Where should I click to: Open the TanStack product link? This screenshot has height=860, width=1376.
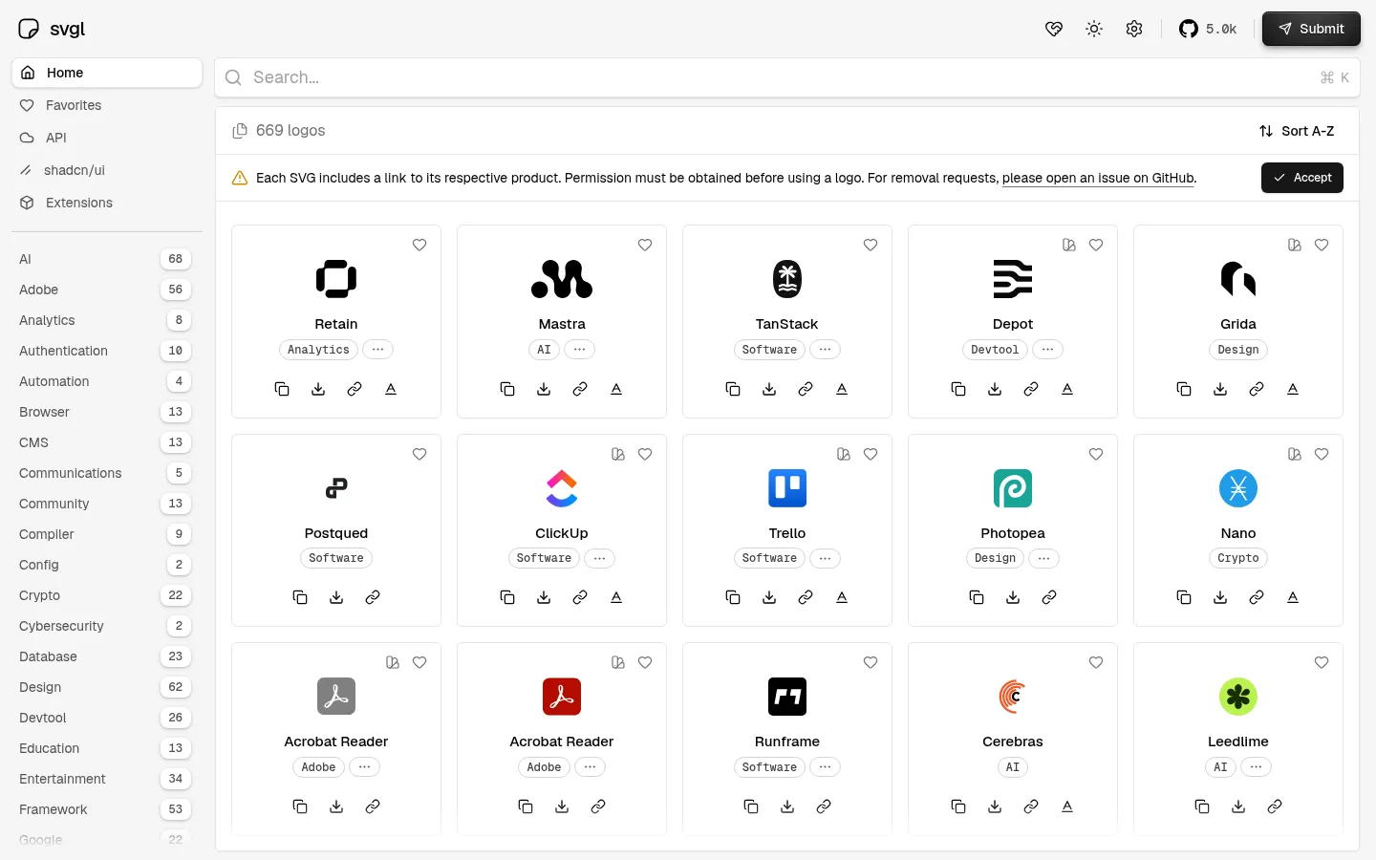click(x=806, y=389)
